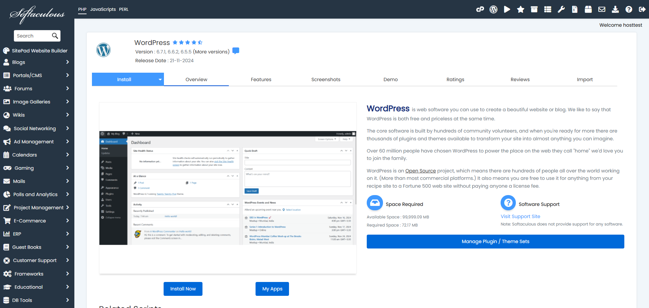The image size is (649, 308).
Task: Open the Demo tab
Action: 390,79
